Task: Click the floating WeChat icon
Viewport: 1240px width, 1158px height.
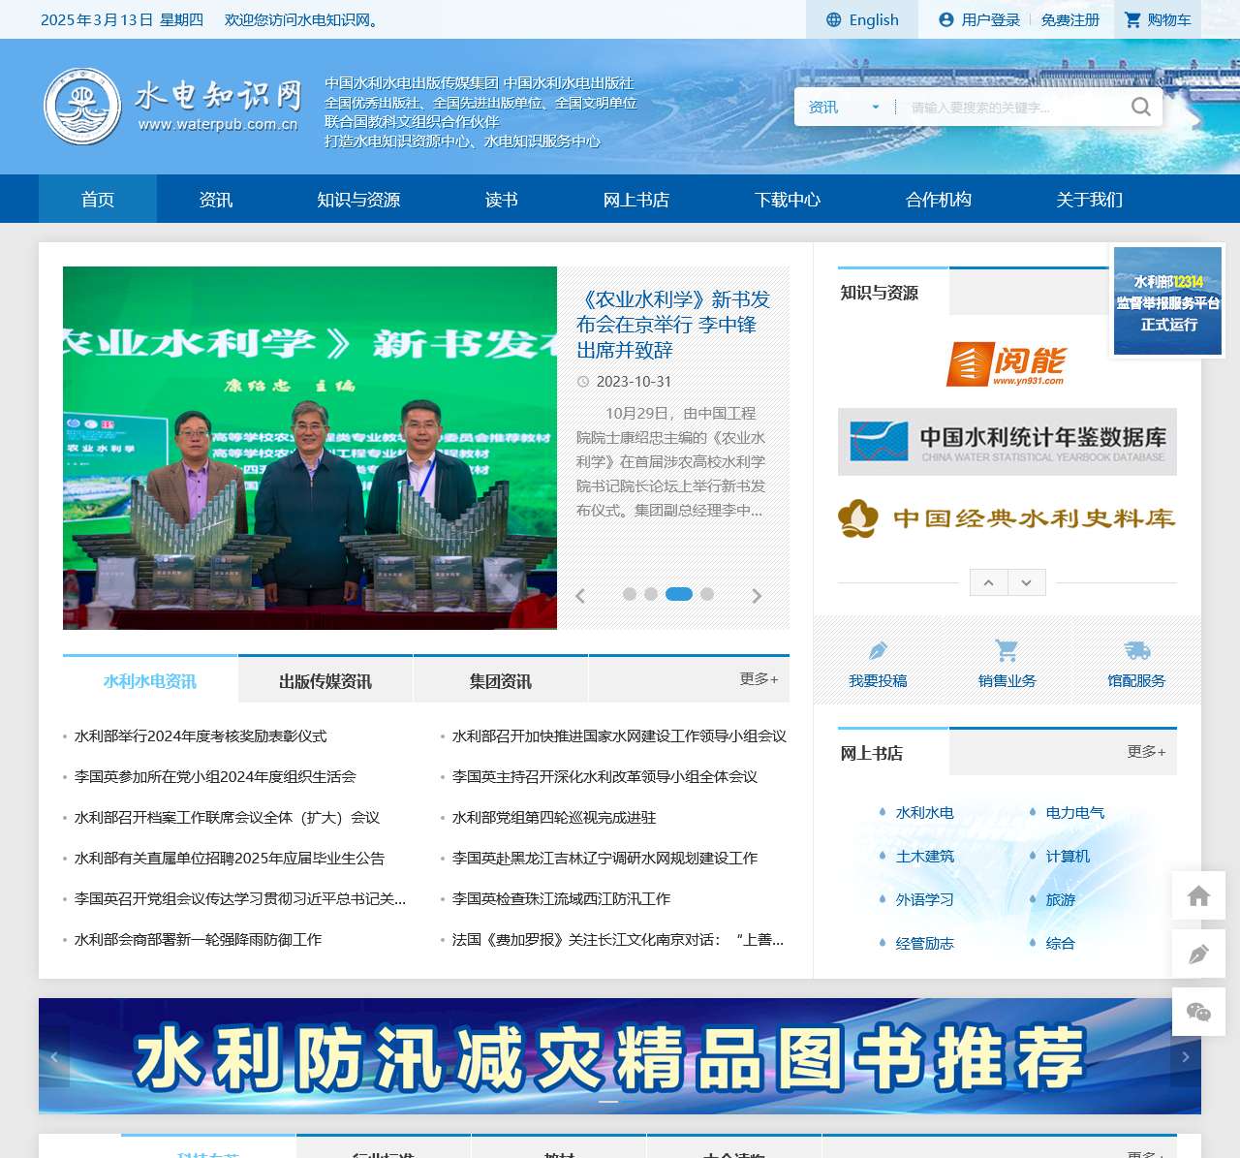Action: click(x=1198, y=1012)
